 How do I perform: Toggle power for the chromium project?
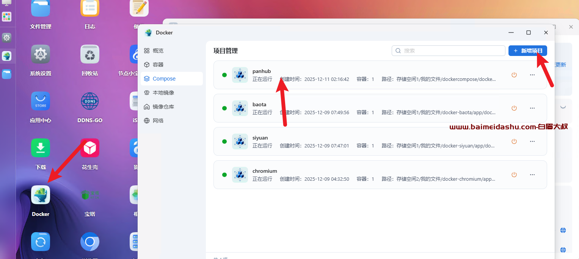click(x=514, y=175)
